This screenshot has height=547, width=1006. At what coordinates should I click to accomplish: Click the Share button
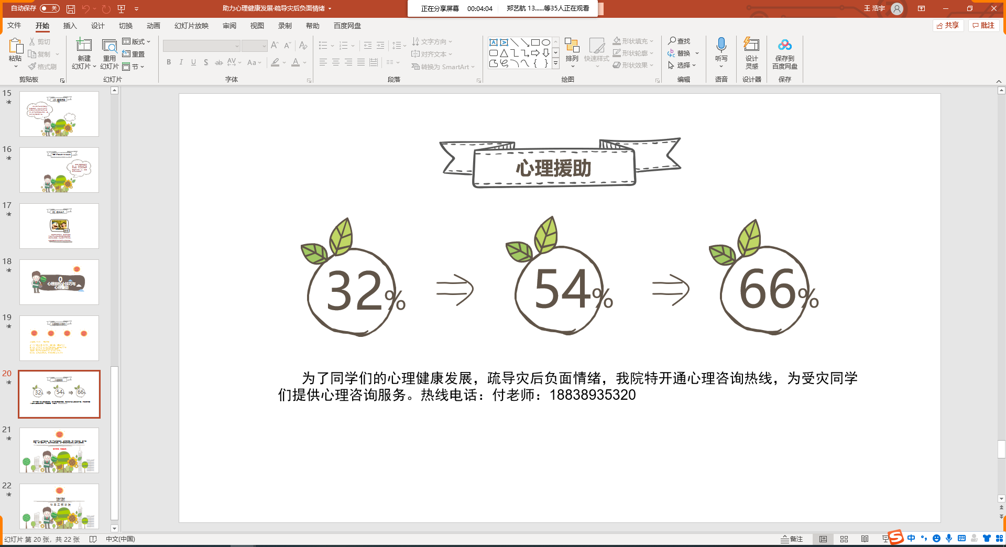click(x=948, y=25)
